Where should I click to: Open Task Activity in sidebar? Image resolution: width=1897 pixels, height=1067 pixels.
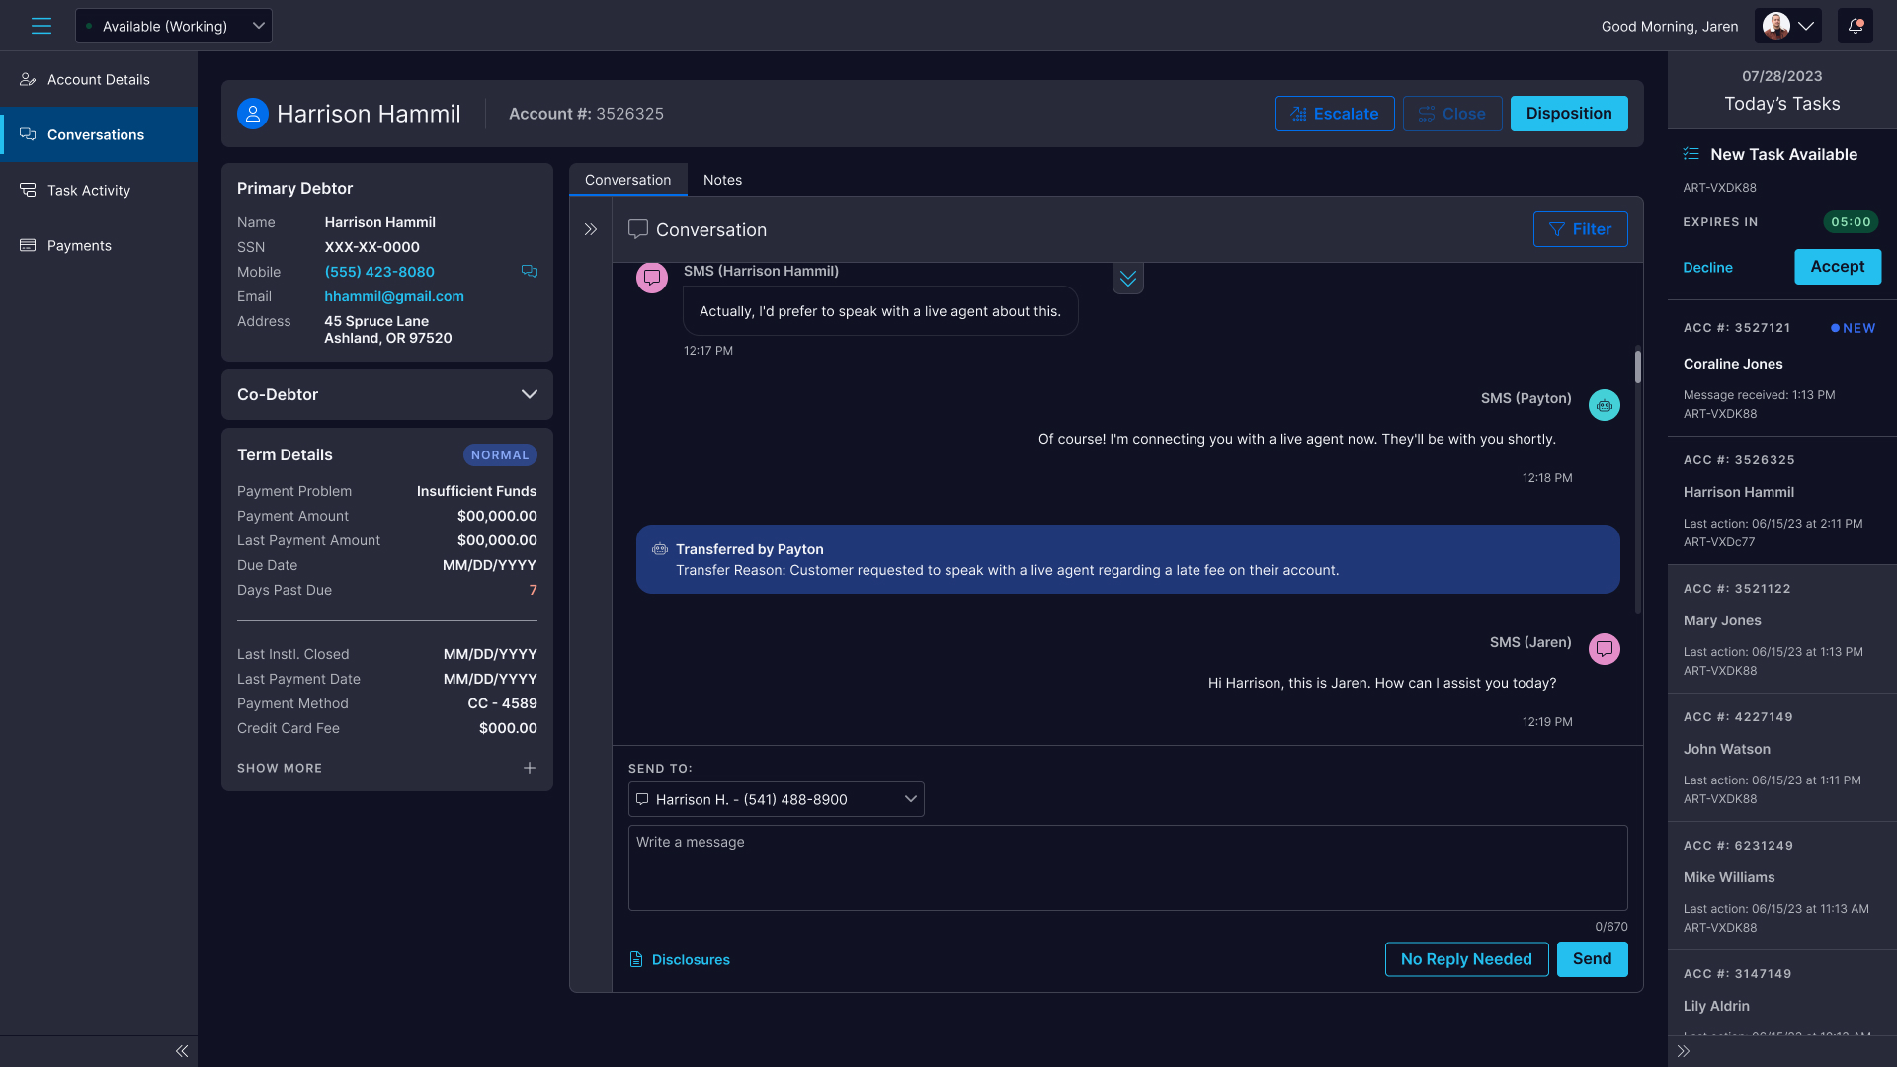tap(89, 190)
